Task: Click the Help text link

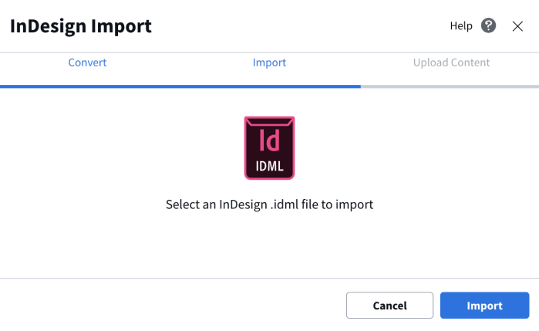Action: (460, 26)
